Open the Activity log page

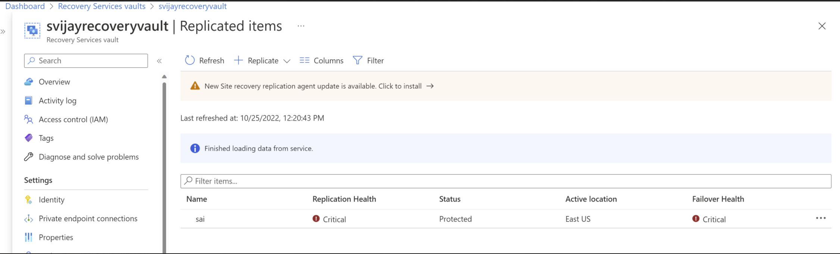57,101
